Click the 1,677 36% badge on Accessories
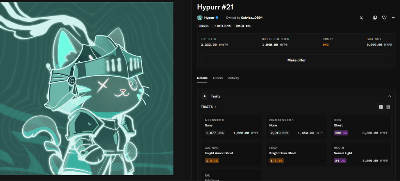Viewport: 400px width, 181px height. click(x=214, y=133)
